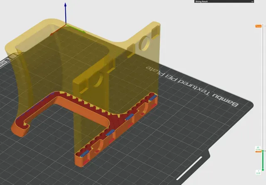Click the layer 1 height label
This screenshot has width=266, height=185.
(x=258, y=172)
